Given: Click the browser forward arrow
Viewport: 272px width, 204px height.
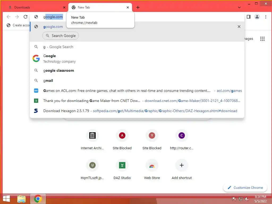Looking at the screenshot, I should (17, 17).
